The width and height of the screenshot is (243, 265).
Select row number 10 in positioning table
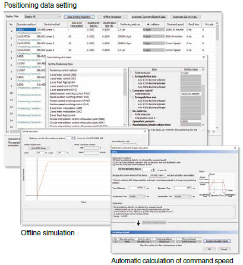click(x=11, y=93)
